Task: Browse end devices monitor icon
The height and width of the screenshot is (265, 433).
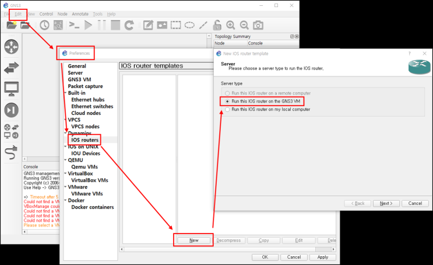Action: click(11, 89)
